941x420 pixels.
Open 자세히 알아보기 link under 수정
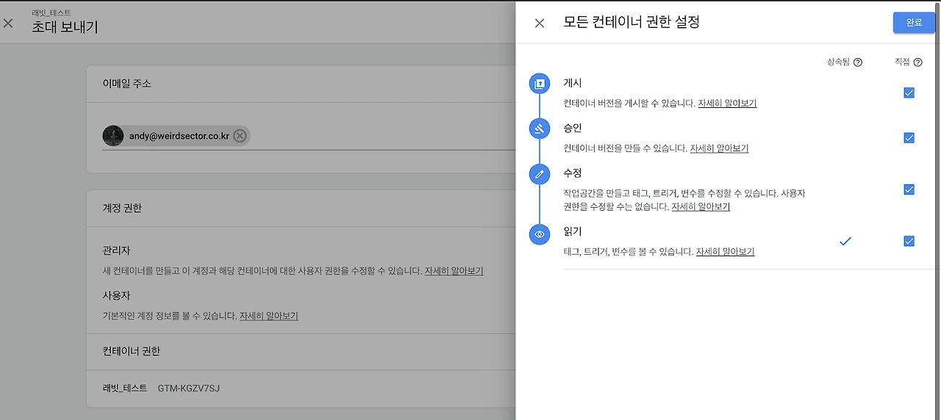point(701,207)
